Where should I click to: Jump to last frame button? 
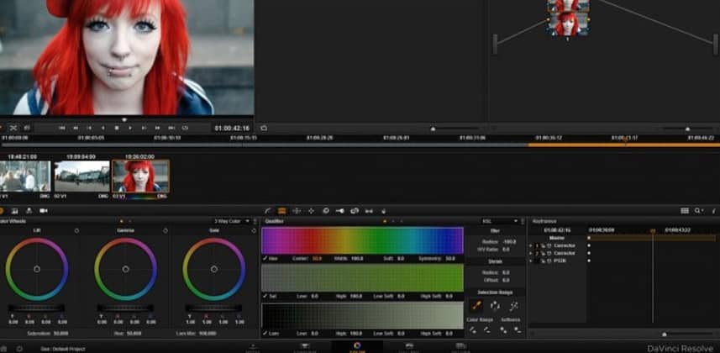pyautogui.click(x=171, y=128)
